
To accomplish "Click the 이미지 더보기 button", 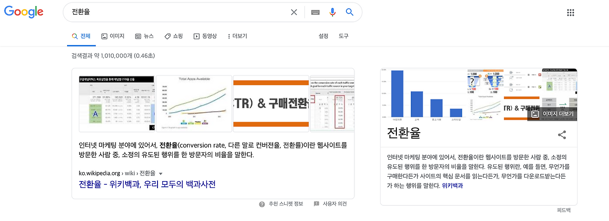I will (x=553, y=114).
